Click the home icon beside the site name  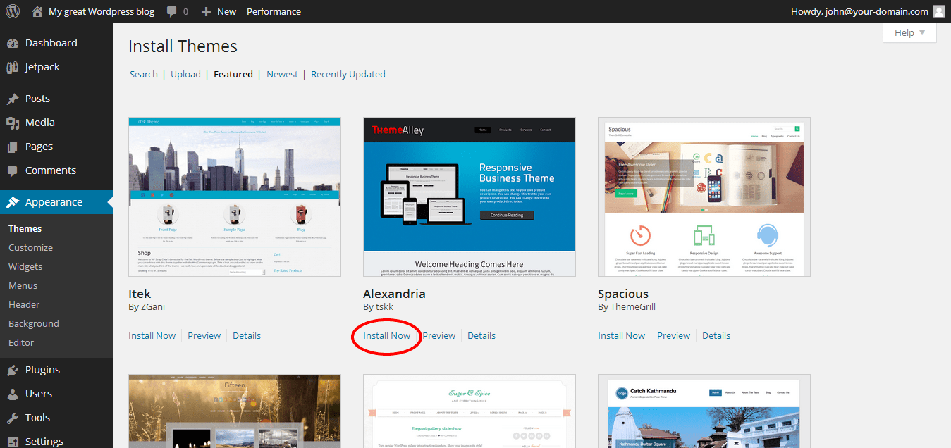click(37, 11)
